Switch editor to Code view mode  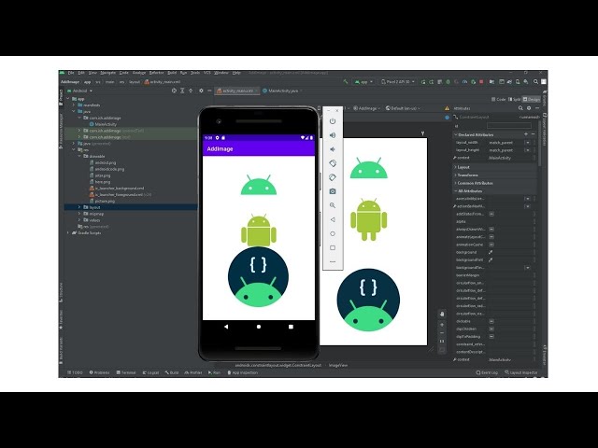pyautogui.click(x=498, y=99)
